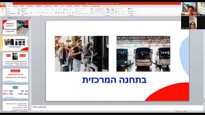This screenshot has width=205, height=115.
Task: Open the Section dropdown
Action: (x=25, y=13)
